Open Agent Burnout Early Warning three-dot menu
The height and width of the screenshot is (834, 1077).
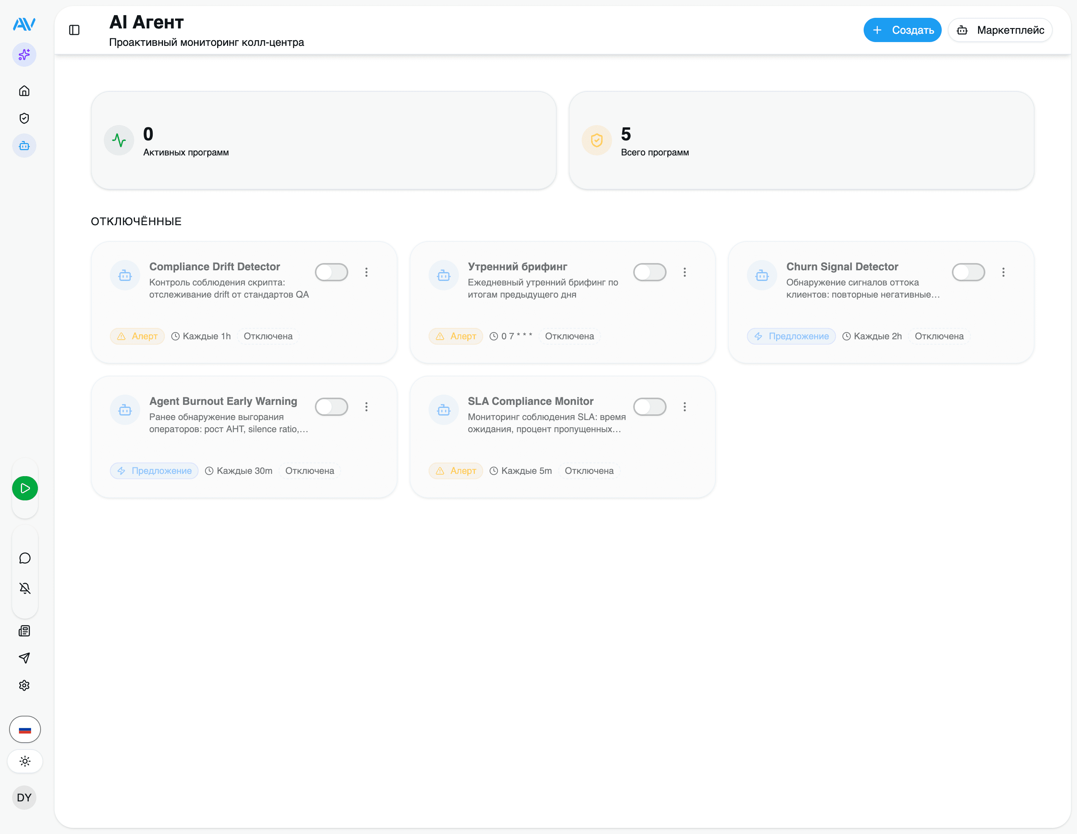tap(366, 407)
